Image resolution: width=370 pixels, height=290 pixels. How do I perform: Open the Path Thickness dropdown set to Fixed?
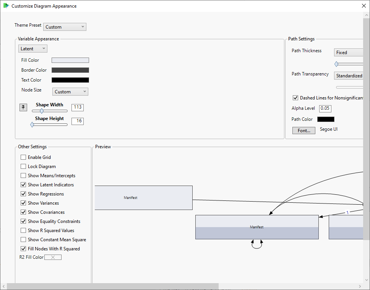point(348,52)
